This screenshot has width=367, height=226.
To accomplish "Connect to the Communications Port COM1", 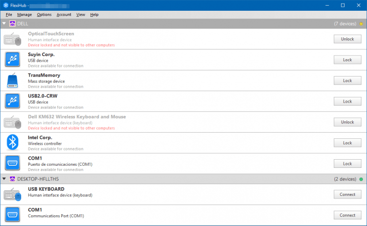I will (x=347, y=215).
